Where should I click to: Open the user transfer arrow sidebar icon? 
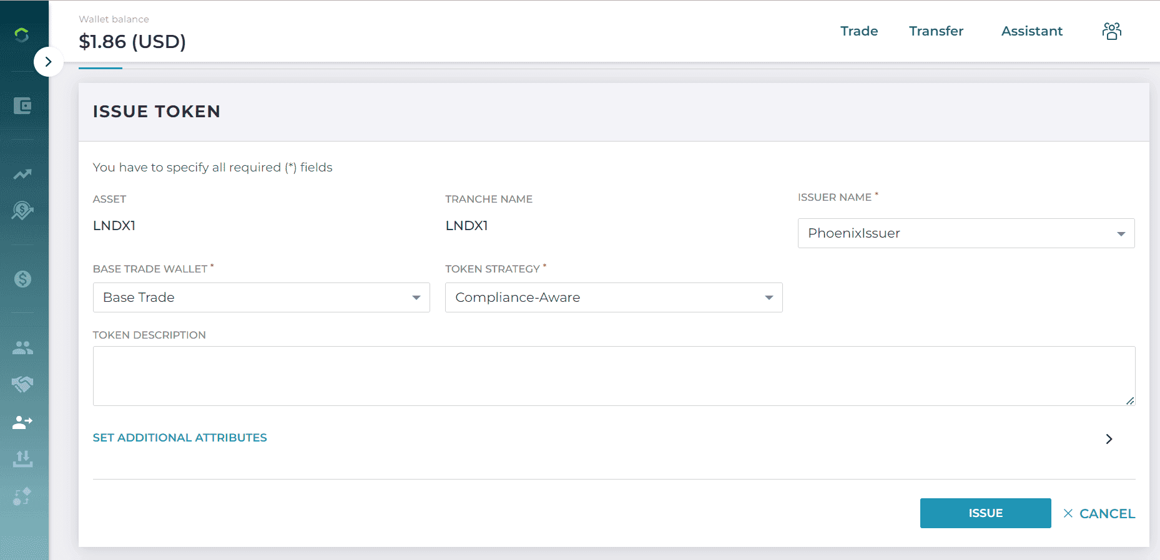click(22, 422)
